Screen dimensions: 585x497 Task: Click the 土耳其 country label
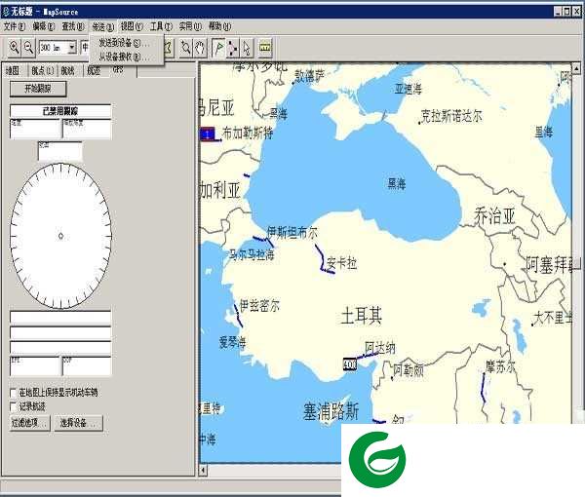click(361, 316)
